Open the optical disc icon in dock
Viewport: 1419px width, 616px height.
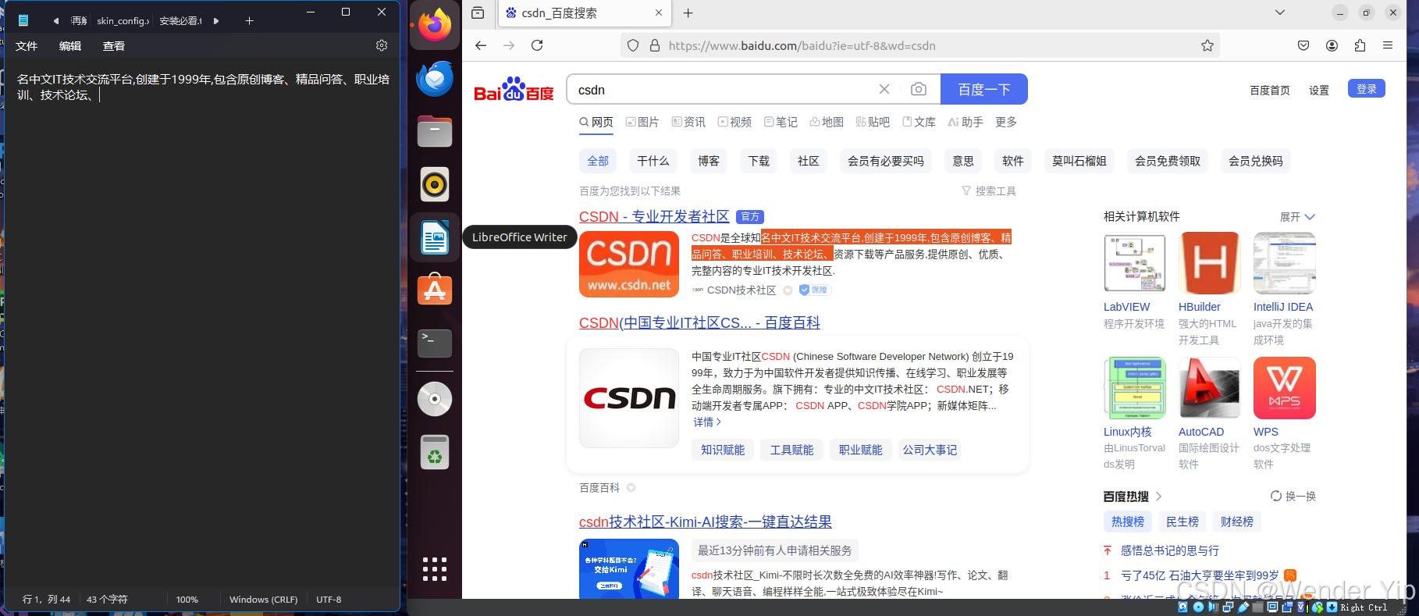coord(435,399)
